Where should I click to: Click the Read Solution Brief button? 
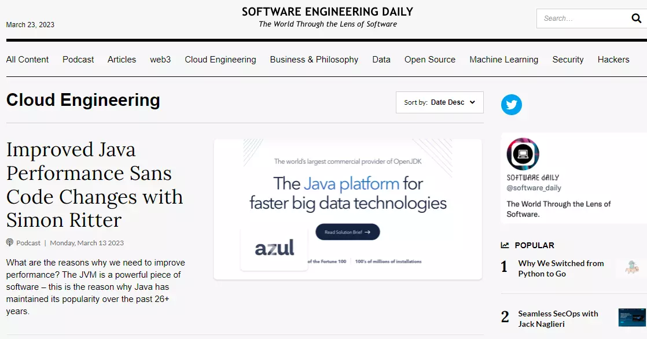347,231
